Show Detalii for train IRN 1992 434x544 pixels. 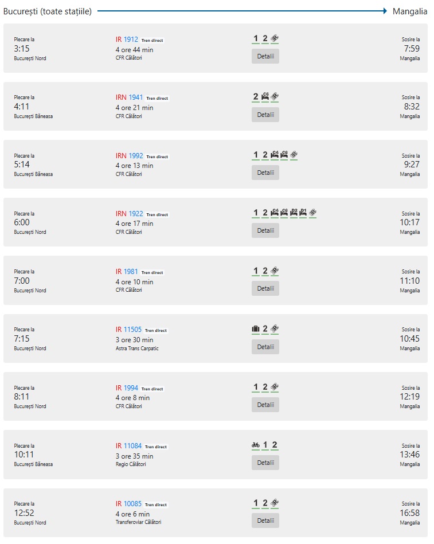pos(265,173)
